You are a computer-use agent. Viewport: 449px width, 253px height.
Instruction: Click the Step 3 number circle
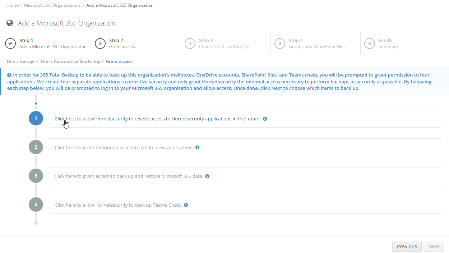190,43
